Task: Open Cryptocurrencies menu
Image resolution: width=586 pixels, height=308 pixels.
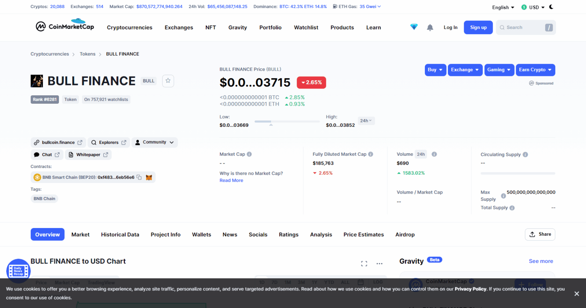Action: coord(130,27)
